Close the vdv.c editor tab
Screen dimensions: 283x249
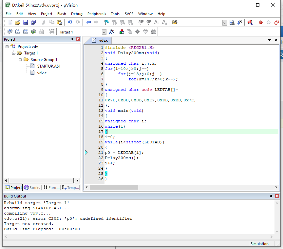tap(276, 40)
